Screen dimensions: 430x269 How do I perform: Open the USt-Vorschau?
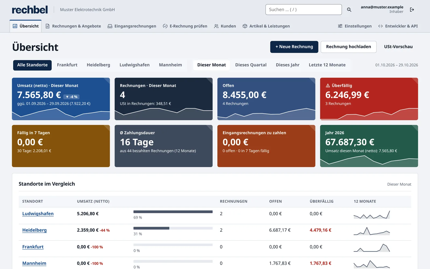coord(398,47)
